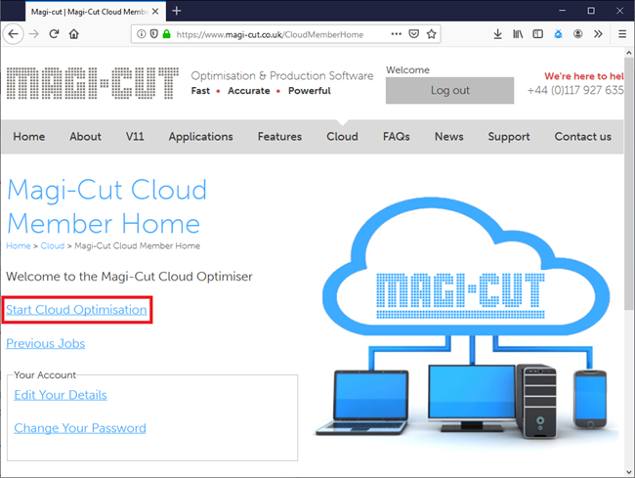
Task: Open the Previous Jobs link
Action: (x=45, y=343)
